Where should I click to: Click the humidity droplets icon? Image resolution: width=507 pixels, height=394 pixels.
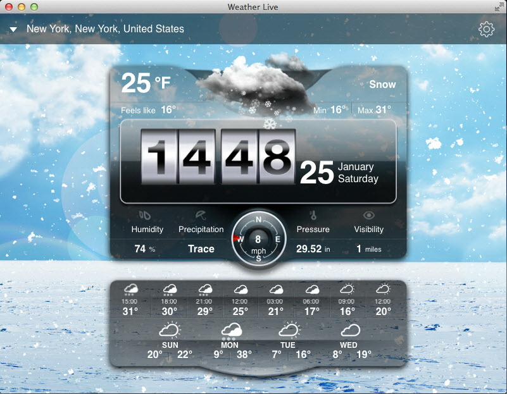coord(147,215)
